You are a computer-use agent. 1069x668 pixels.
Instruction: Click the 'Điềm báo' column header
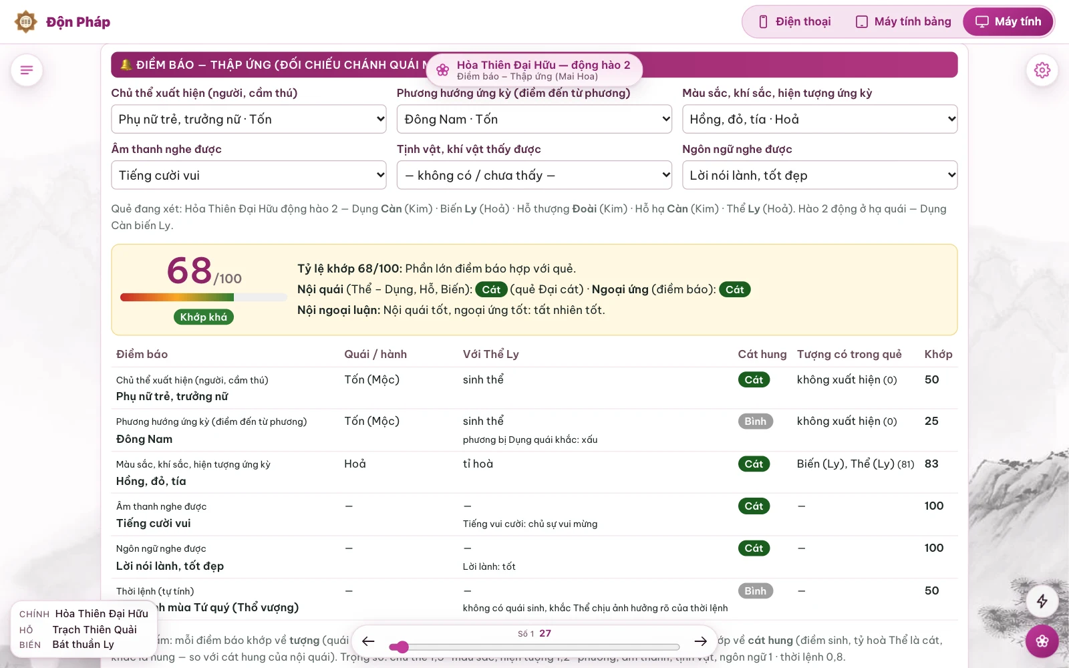[142, 354]
